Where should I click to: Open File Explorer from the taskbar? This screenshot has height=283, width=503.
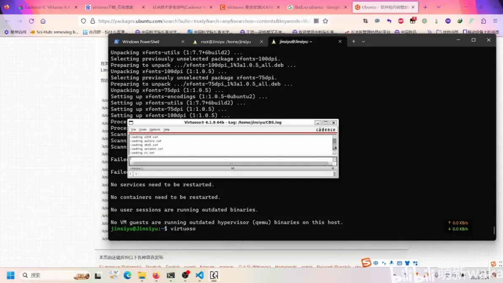coord(142,275)
